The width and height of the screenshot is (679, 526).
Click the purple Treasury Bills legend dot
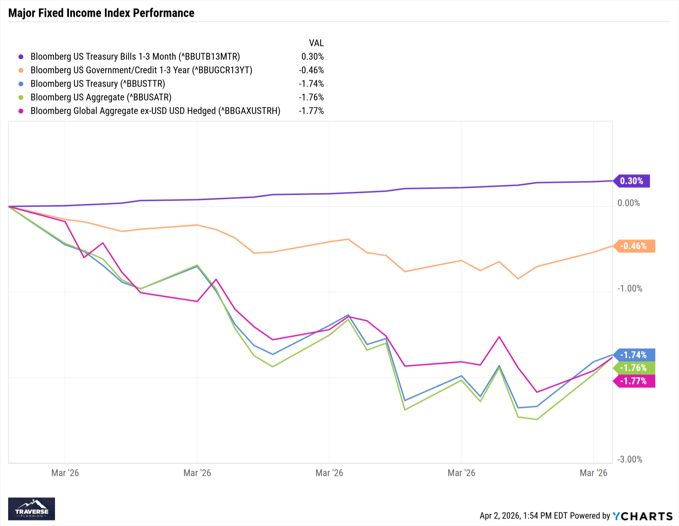(21, 57)
